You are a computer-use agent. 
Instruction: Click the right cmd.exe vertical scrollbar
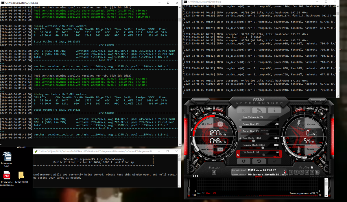[337, 51]
